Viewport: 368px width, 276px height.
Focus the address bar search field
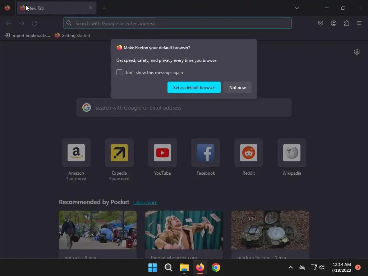point(178,23)
